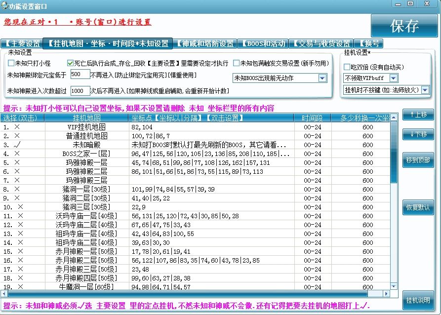Tick 未知包满触发交易设置 checkbox
The height and width of the screenshot is (315, 441).
pos(236,63)
